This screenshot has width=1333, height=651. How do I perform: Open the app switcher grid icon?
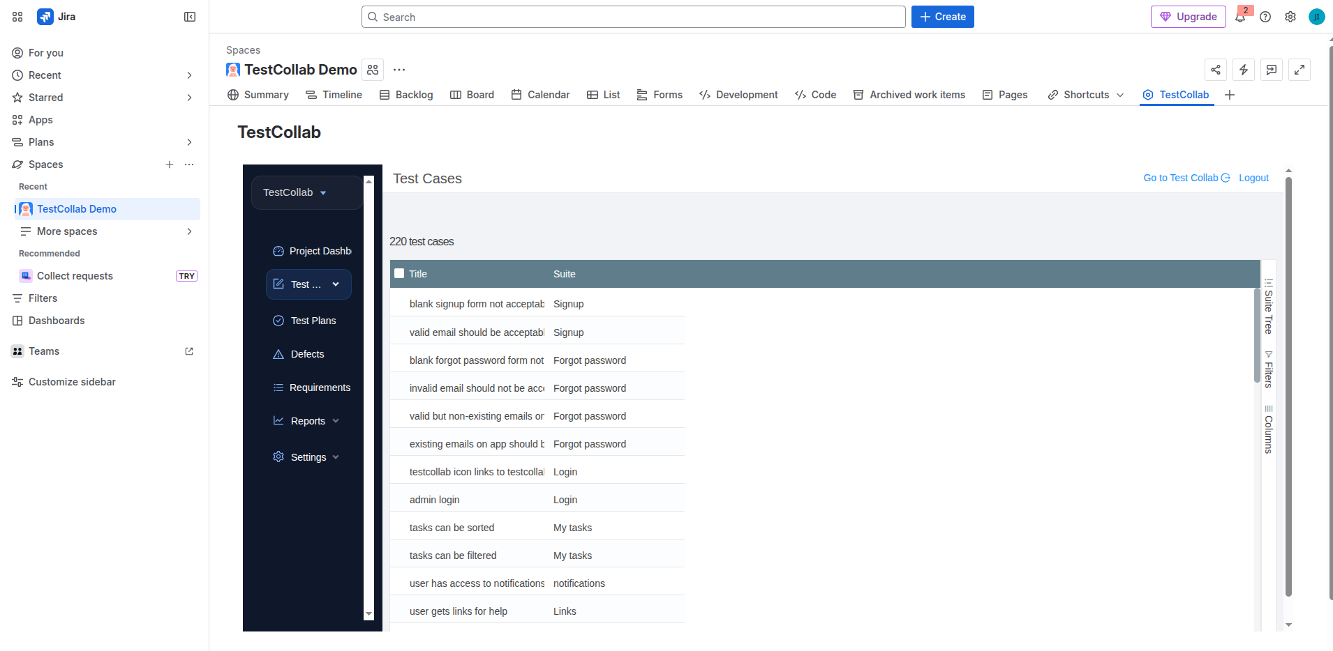pos(17,17)
